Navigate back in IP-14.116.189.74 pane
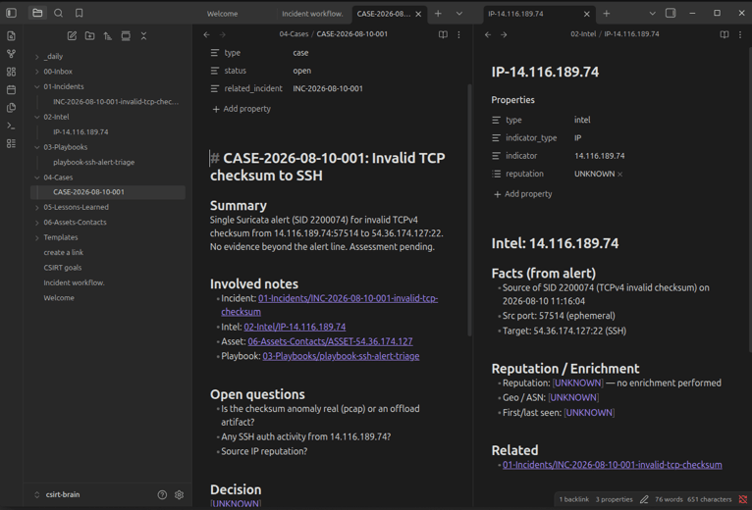This screenshot has height=510, width=752. coord(488,34)
